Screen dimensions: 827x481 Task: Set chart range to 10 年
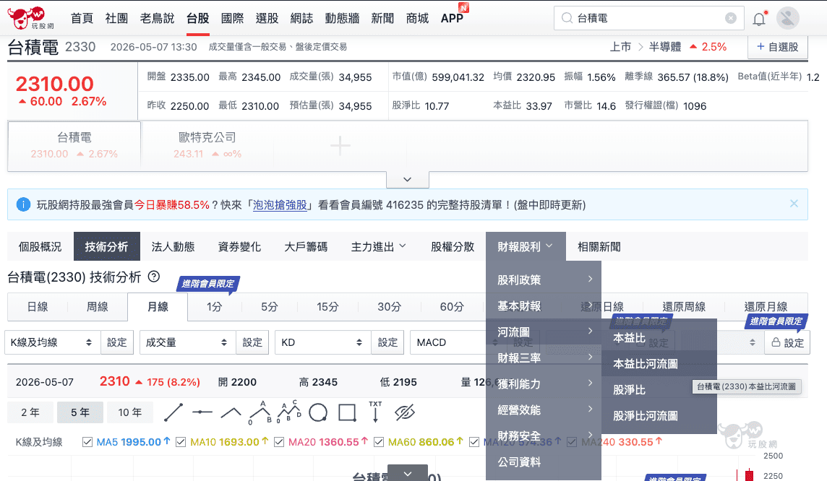[129, 412]
